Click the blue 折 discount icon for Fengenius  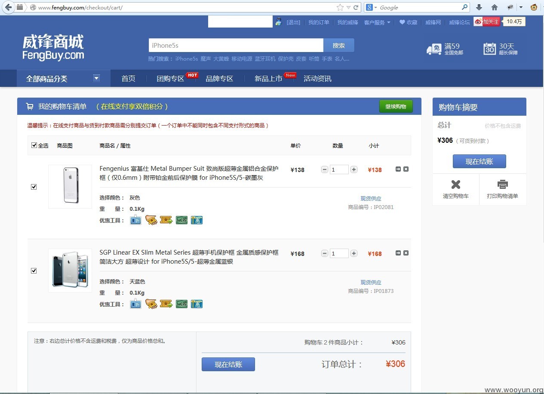tap(135, 219)
